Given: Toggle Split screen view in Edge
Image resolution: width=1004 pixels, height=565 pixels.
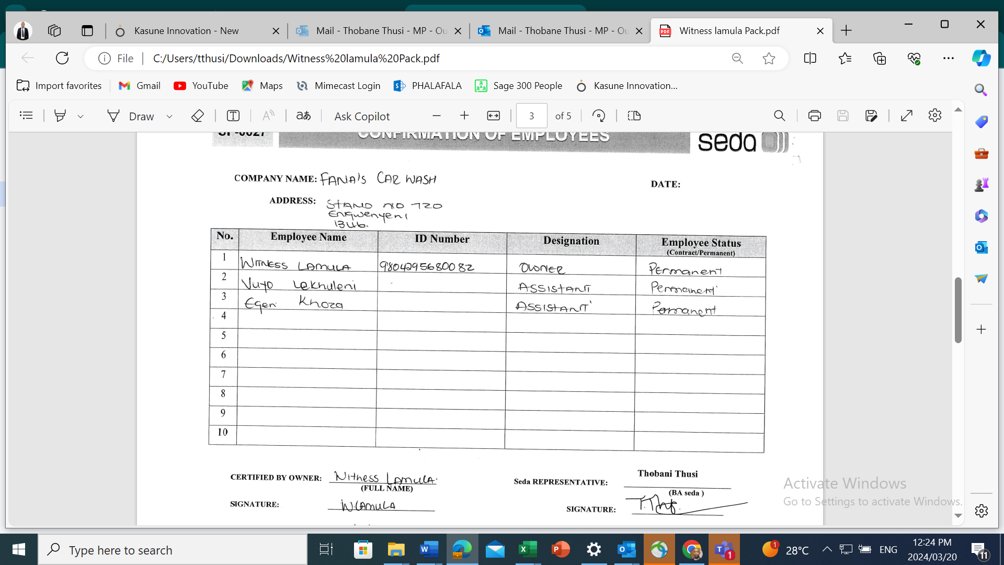Looking at the screenshot, I should (x=809, y=58).
